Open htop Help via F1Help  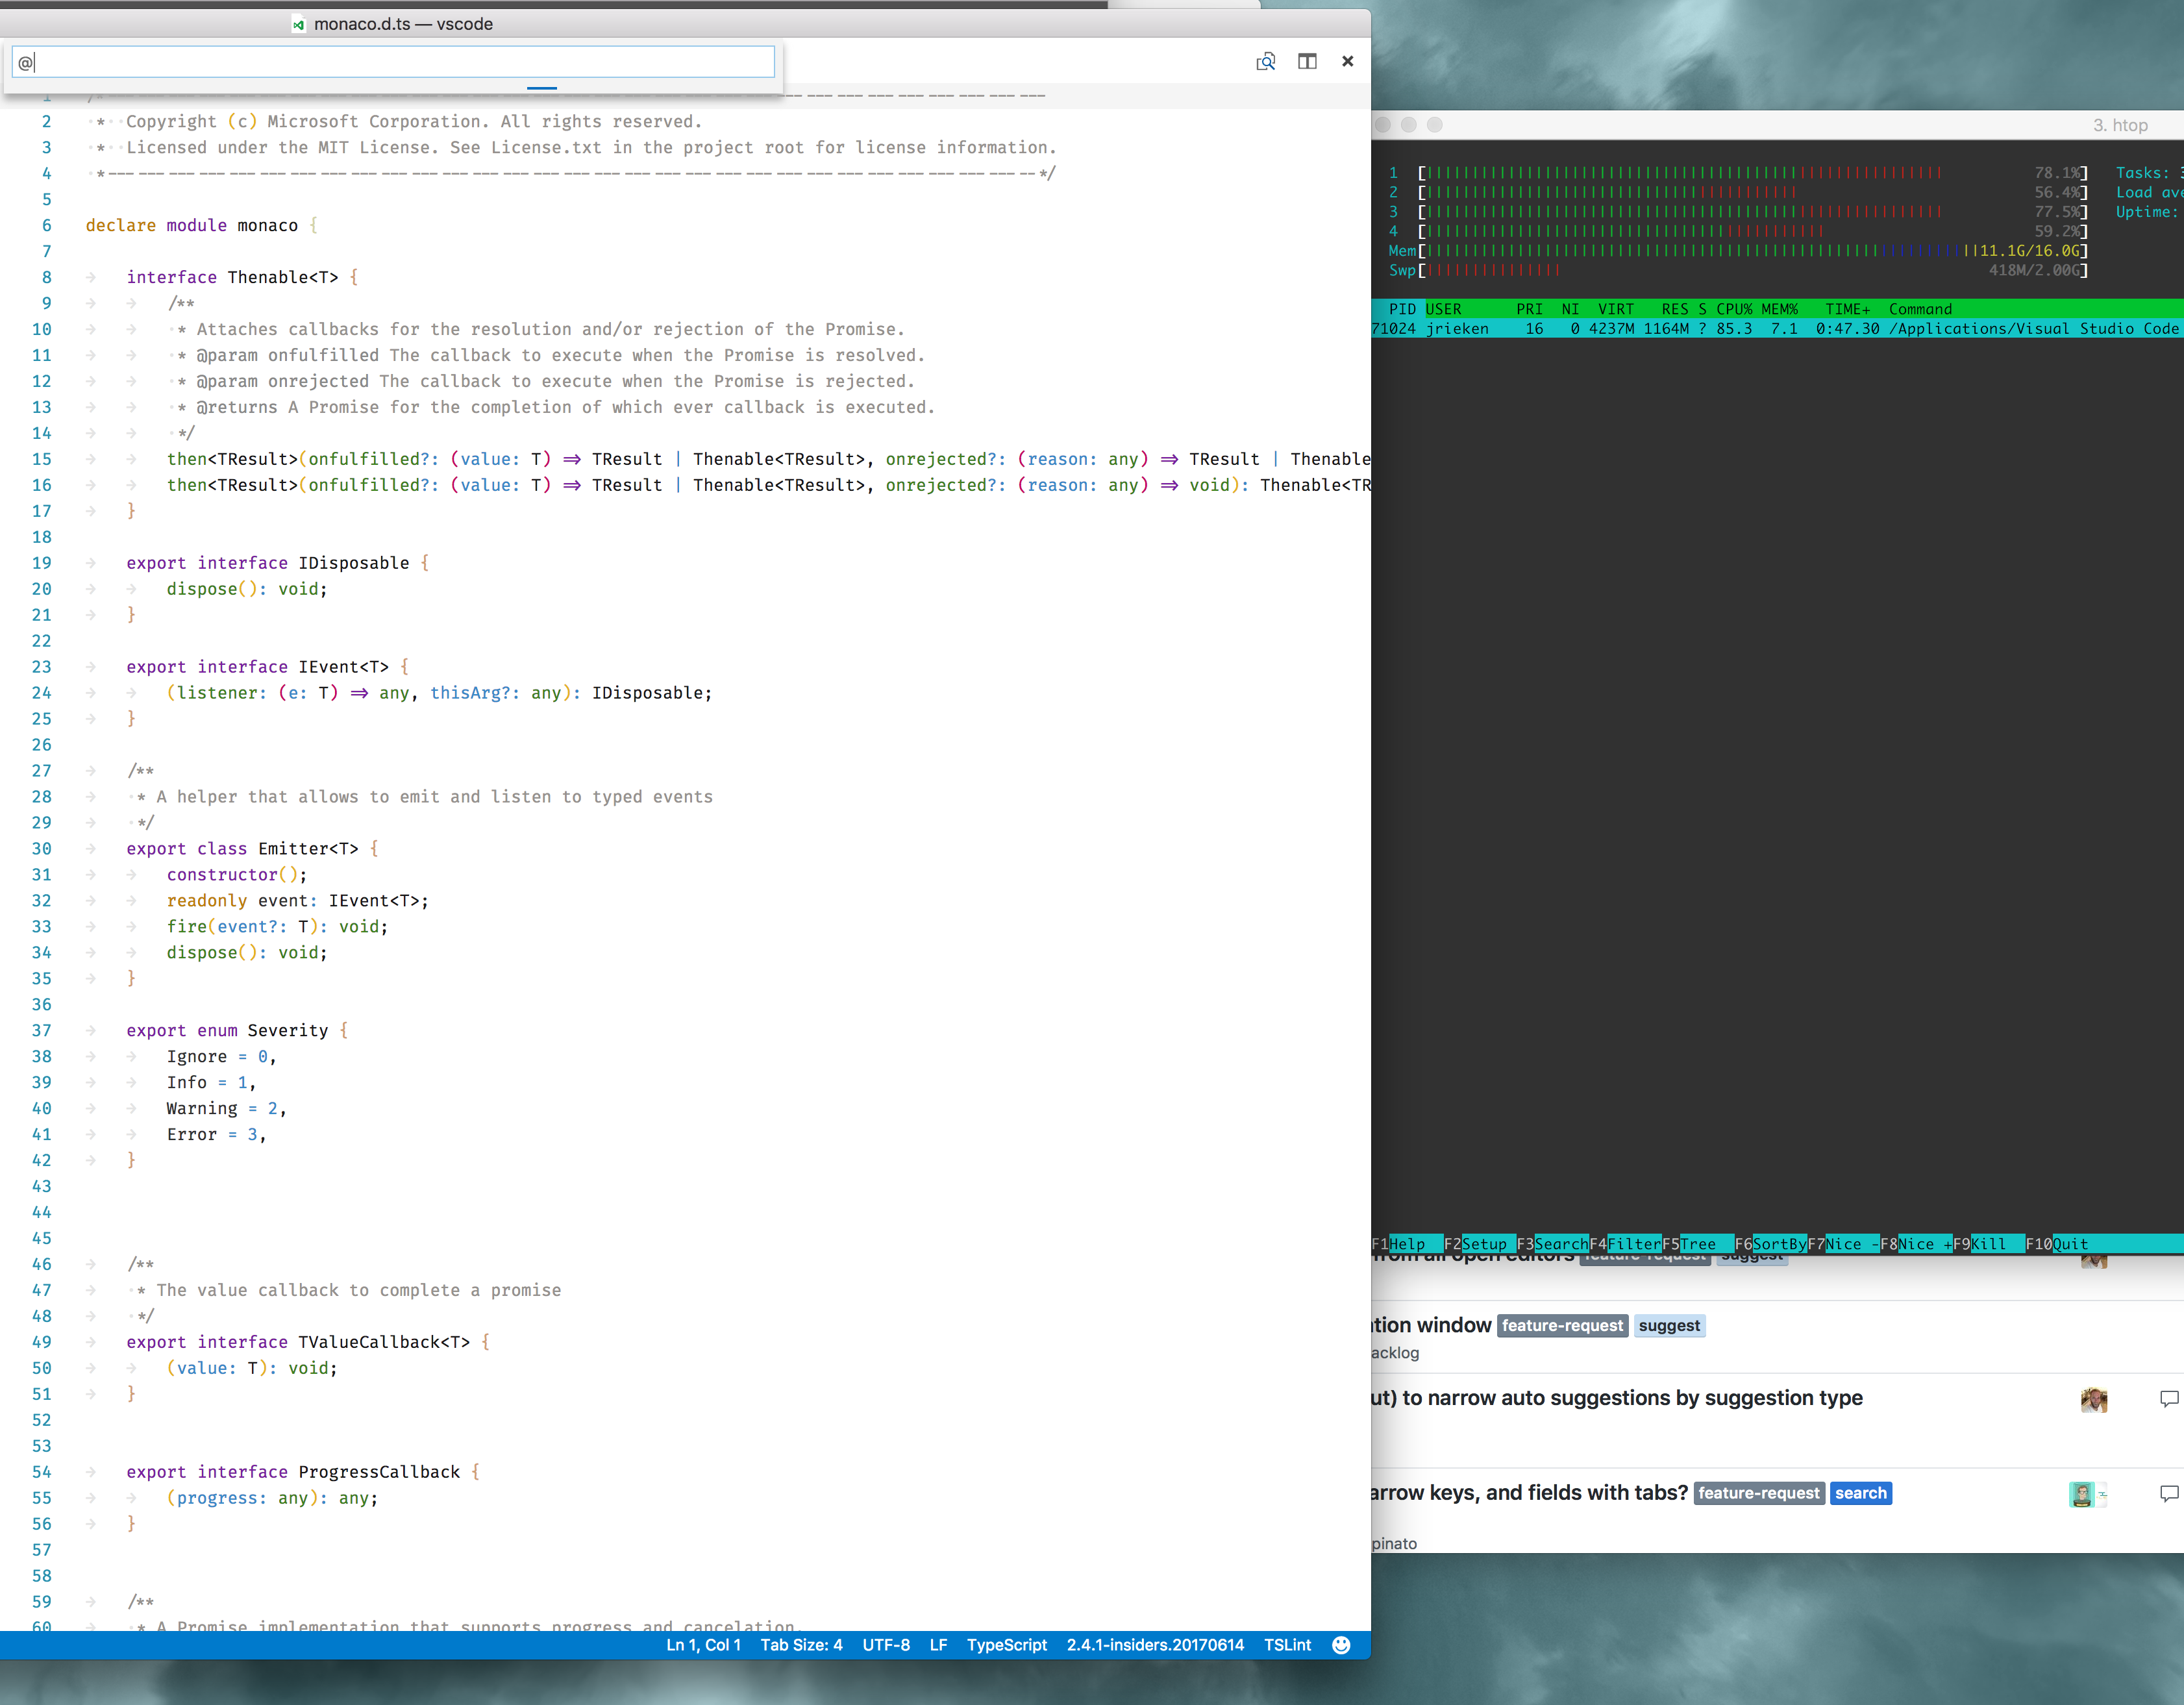[1405, 1243]
